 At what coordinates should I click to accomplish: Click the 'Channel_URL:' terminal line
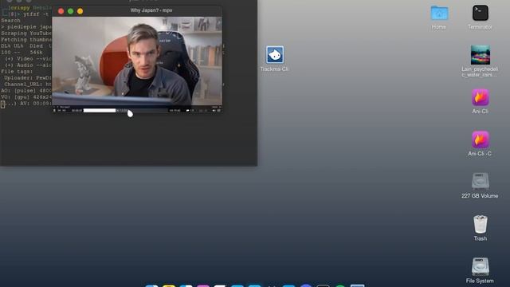[28, 84]
